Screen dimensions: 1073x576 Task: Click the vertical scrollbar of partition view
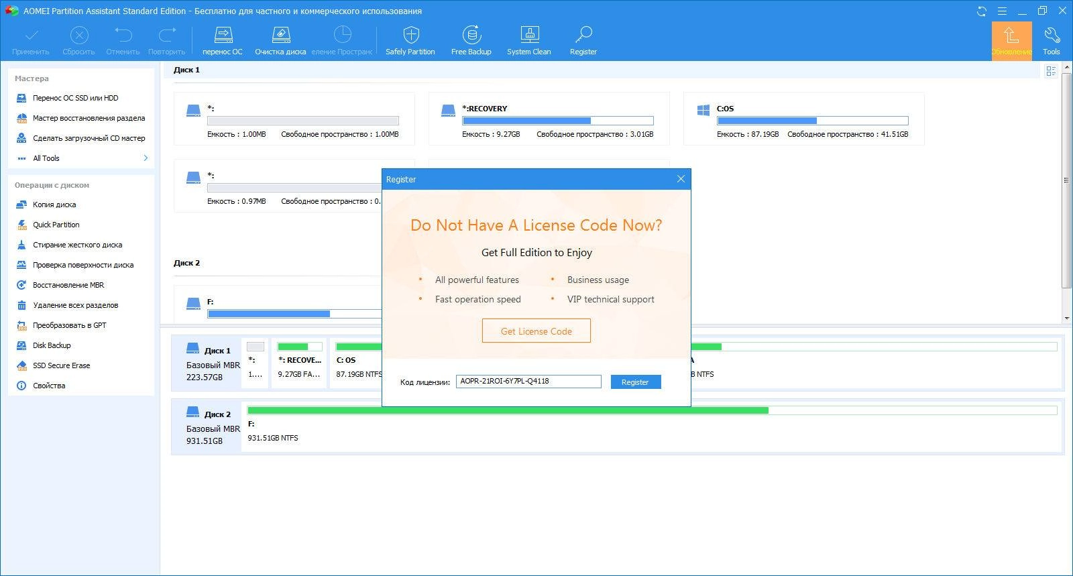[1066, 181]
